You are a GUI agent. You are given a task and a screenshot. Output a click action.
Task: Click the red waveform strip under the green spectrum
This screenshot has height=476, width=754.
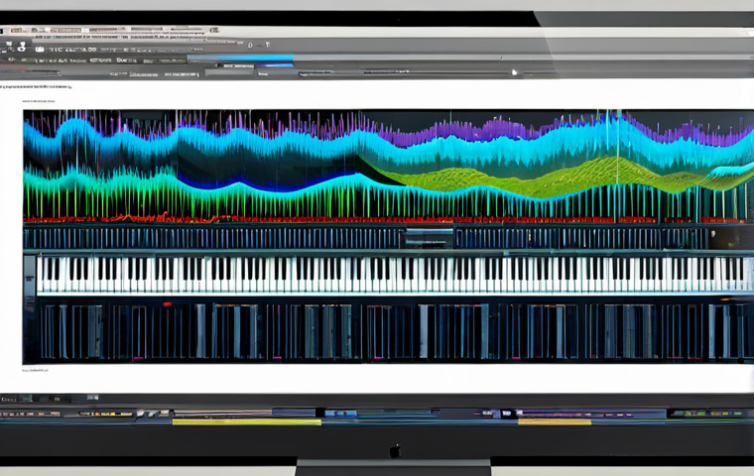[198, 219]
